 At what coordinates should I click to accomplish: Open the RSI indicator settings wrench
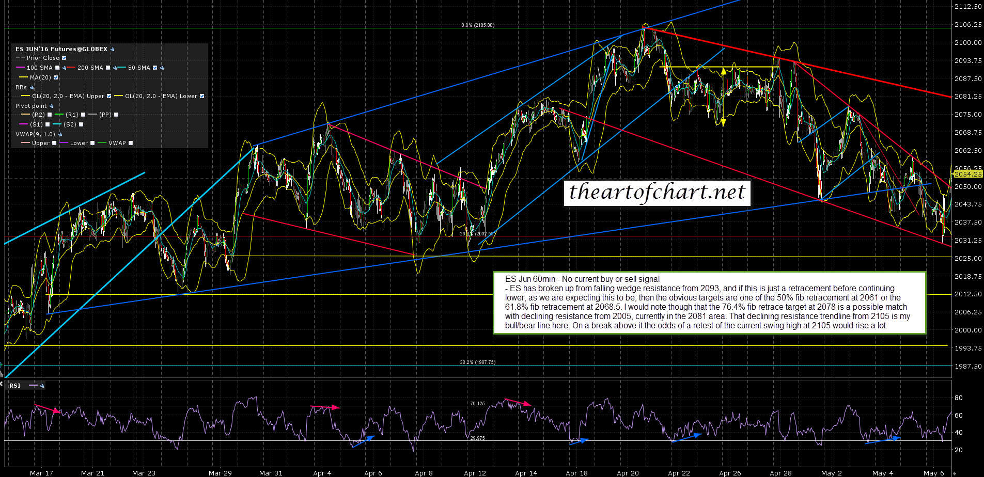coord(42,386)
